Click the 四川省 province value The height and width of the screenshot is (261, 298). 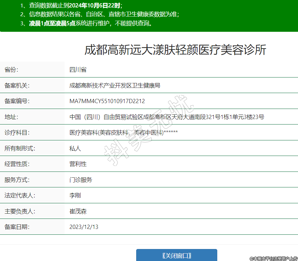[x=78, y=70]
